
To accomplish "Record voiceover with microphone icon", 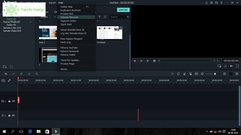I will coord(184,74).
